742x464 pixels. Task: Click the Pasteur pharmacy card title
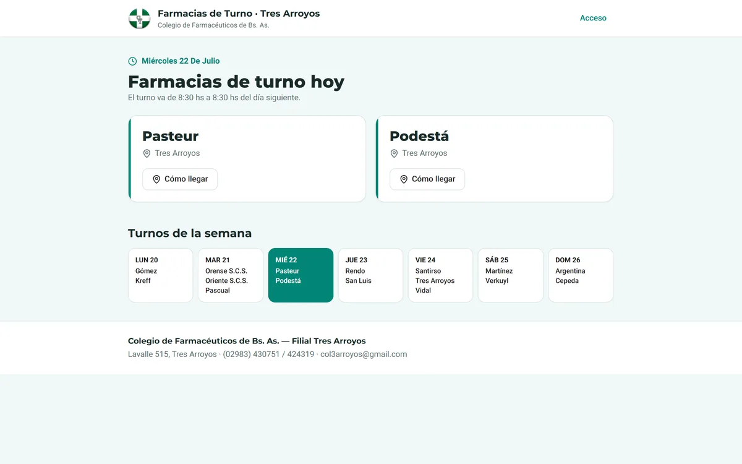coord(171,136)
